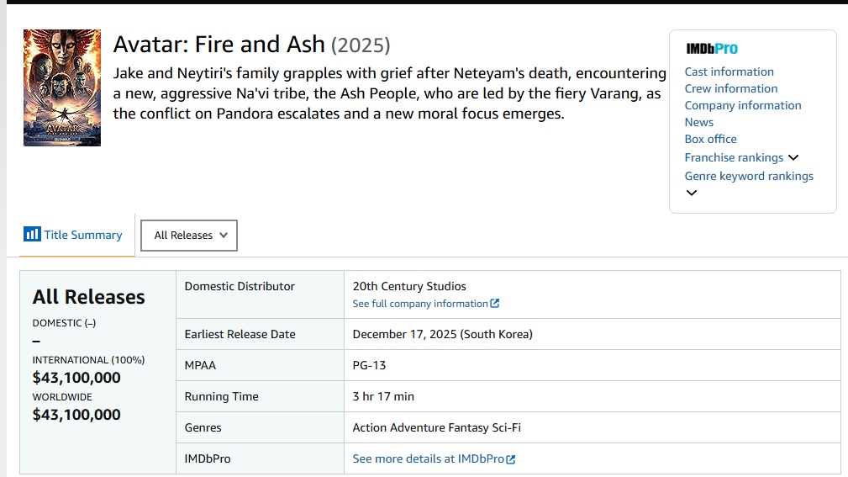Click the Genre keyword rankings text
Image resolution: width=848 pixels, height=477 pixels.
[749, 176]
